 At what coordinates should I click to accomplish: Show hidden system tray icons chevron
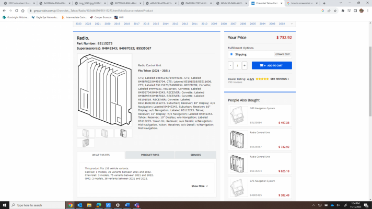tap(313, 205)
